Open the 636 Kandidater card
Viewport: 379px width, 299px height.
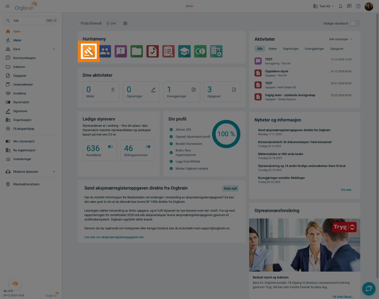100,151
